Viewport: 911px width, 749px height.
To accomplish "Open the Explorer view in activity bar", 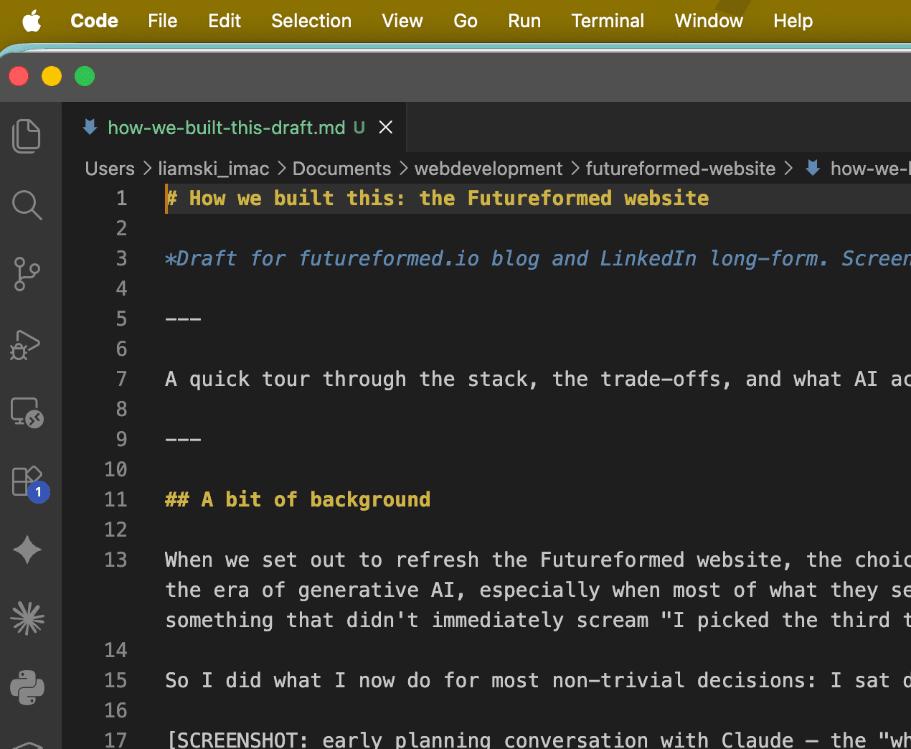I will pyautogui.click(x=27, y=136).
